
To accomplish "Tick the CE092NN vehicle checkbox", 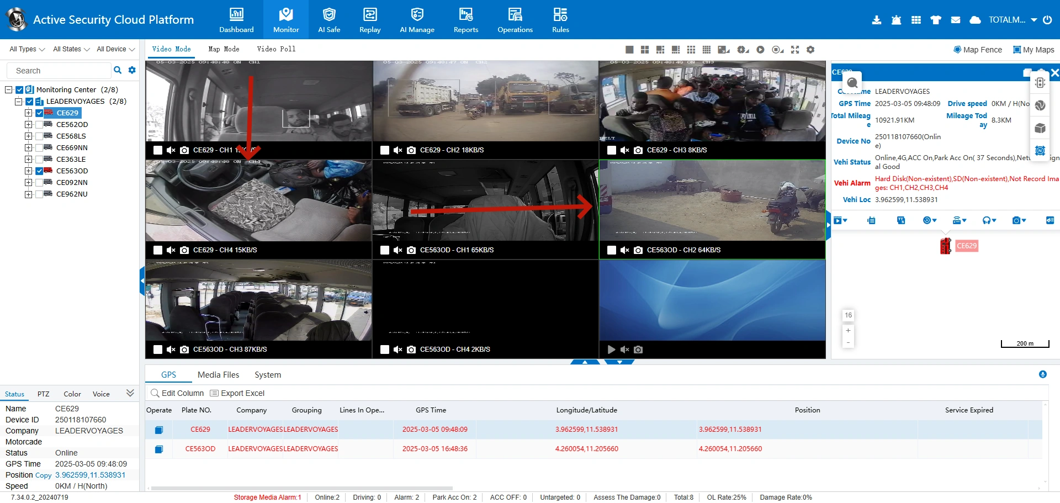I will (x=39, y=183).
